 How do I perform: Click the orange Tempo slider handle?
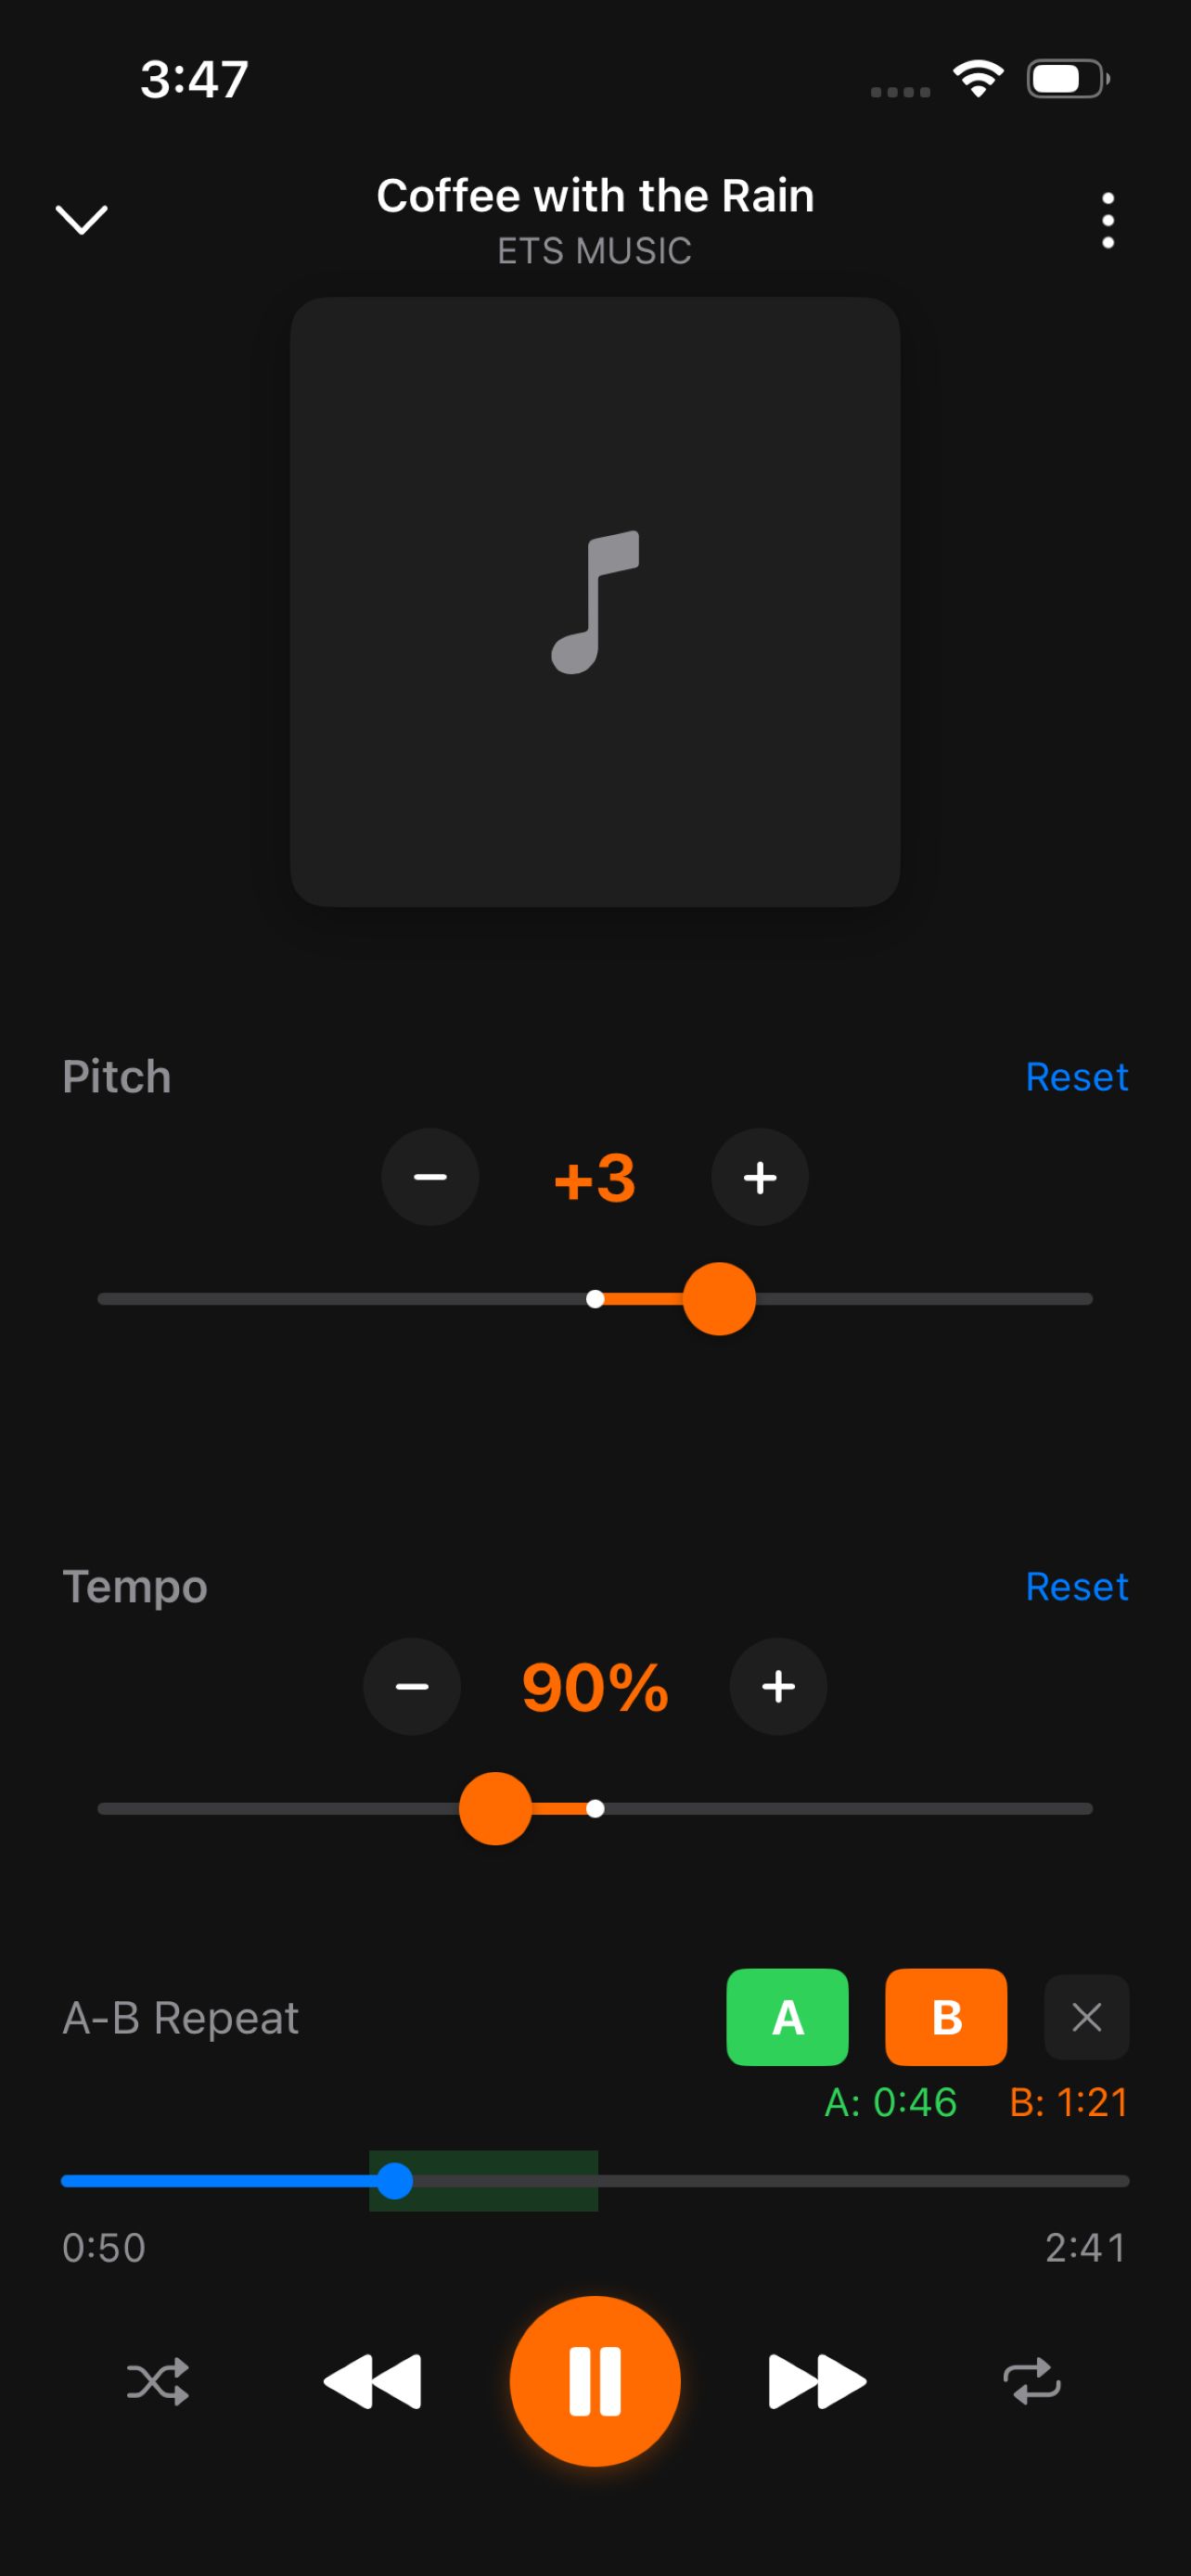click(x=495, y=1808)
